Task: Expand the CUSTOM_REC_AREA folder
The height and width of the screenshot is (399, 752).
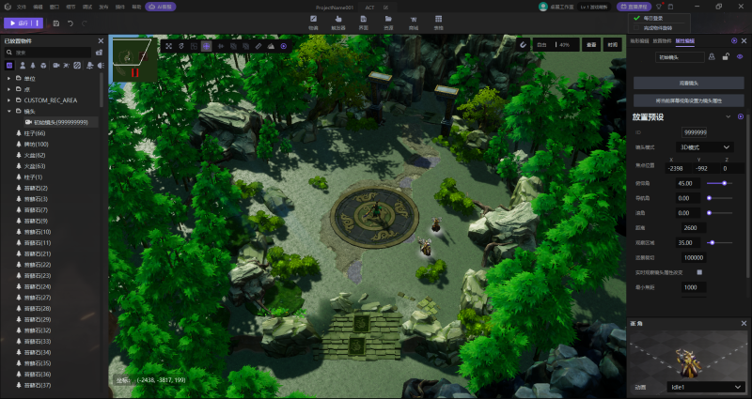Action: pos(8,100)
